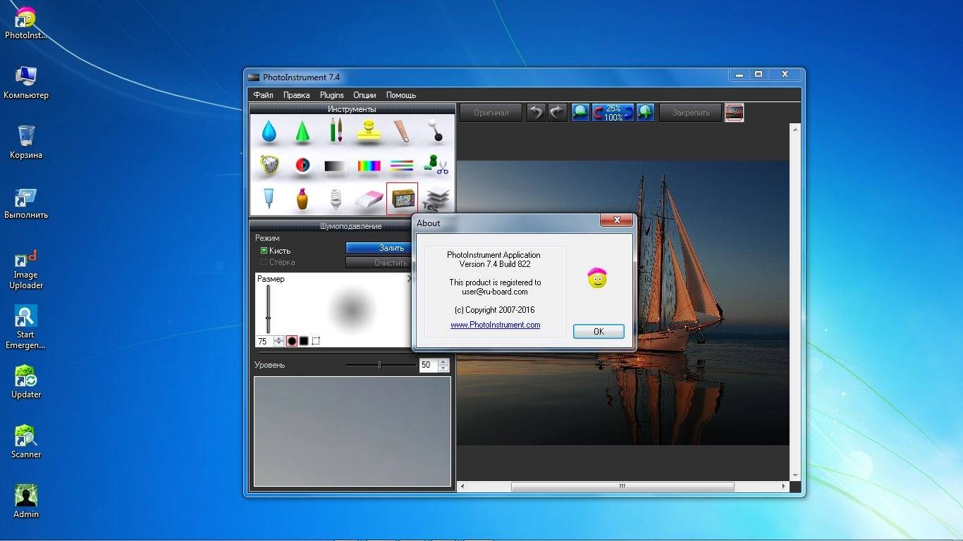
Task: Select the blue water drop Blur tool
Action: click(x=269, y=131)
